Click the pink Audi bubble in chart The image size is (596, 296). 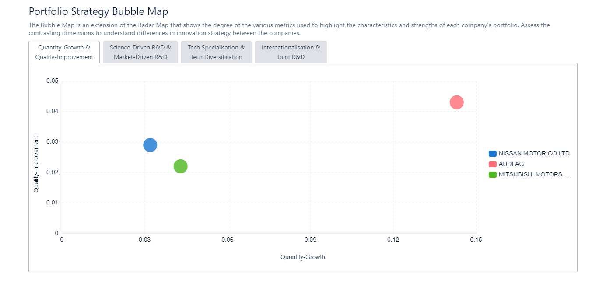[456, 102]
